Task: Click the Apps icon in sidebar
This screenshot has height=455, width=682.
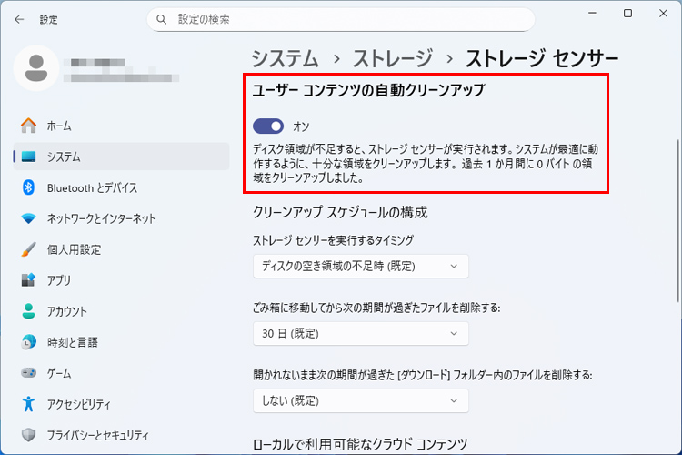Action: point(28,280)
